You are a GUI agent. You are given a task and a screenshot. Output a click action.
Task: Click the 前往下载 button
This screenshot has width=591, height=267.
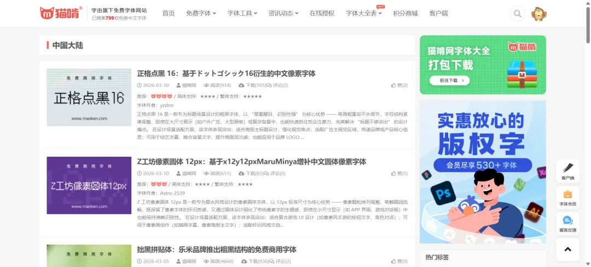pos(449,80)
